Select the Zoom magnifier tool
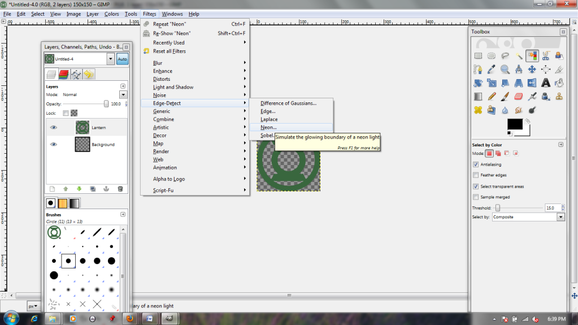This screenshot has width=578, height=325. click(505, 70)
